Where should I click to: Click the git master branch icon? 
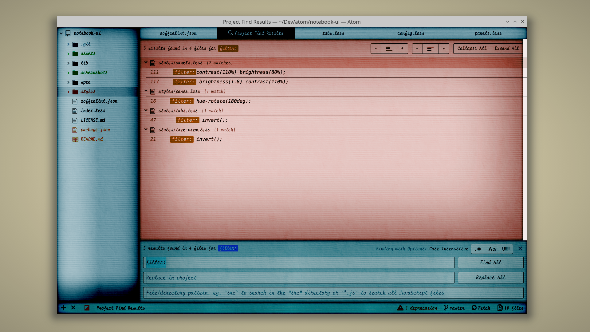pos(446,308)
